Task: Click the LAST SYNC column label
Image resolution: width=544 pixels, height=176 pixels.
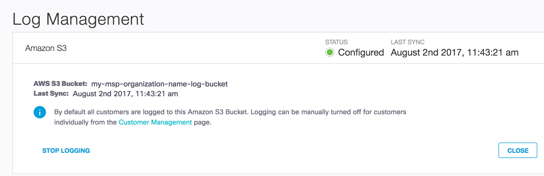Action: (408, 42)
